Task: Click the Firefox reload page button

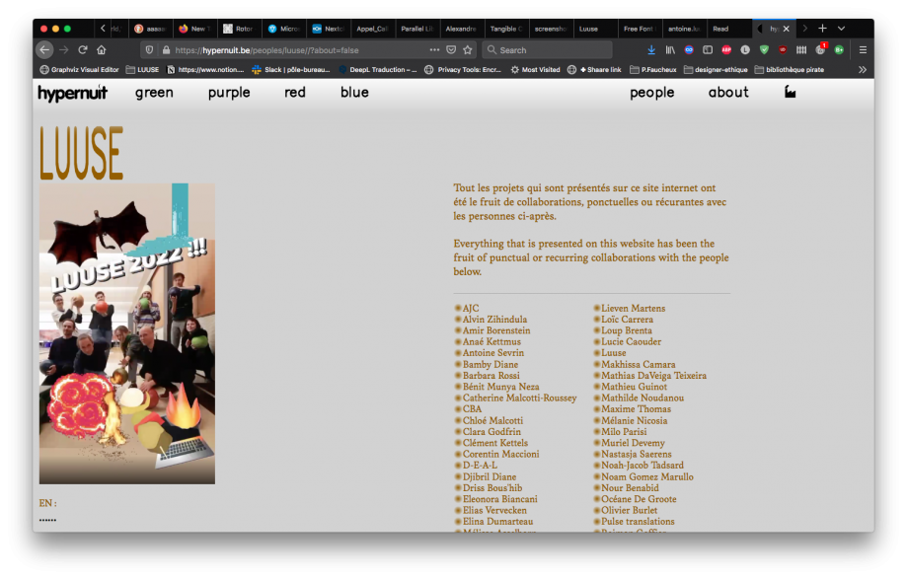Action: pos(83,49)
